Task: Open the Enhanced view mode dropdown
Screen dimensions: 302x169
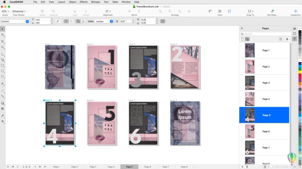Action: [19, 11]
